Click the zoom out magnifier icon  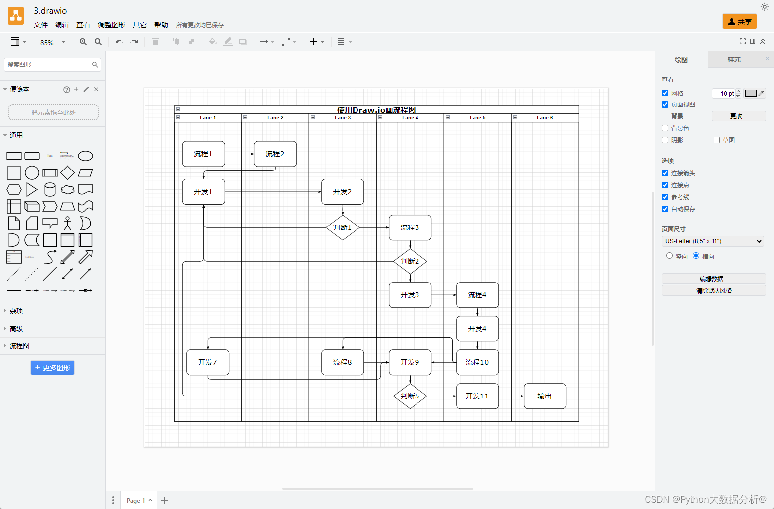[98, 42]
